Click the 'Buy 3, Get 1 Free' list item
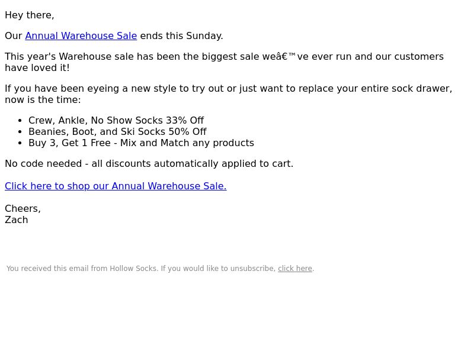The height and width of the screenshot is (355, 474). click(x=141, y=143)
